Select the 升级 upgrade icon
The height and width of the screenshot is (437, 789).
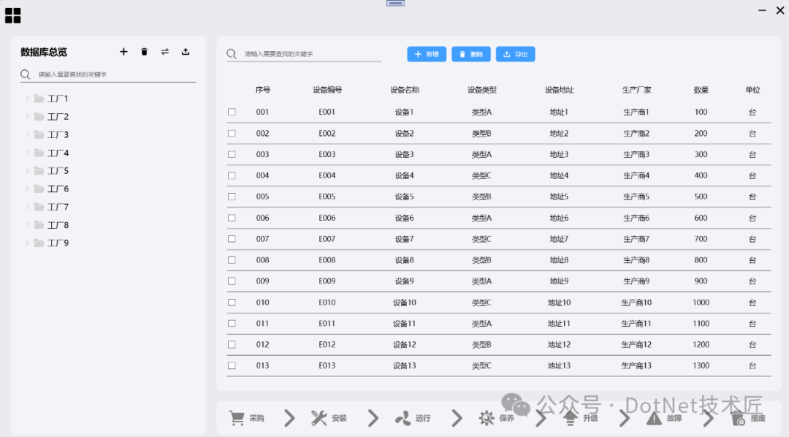pyautogui.click(x=571, y=417)
